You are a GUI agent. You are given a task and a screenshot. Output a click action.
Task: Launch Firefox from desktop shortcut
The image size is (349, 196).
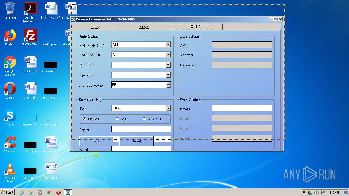coord(10,38)
